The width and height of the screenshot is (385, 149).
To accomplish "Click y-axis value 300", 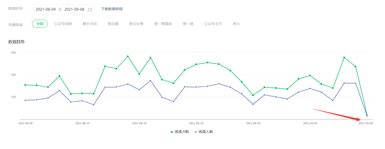I will [13, 53].
